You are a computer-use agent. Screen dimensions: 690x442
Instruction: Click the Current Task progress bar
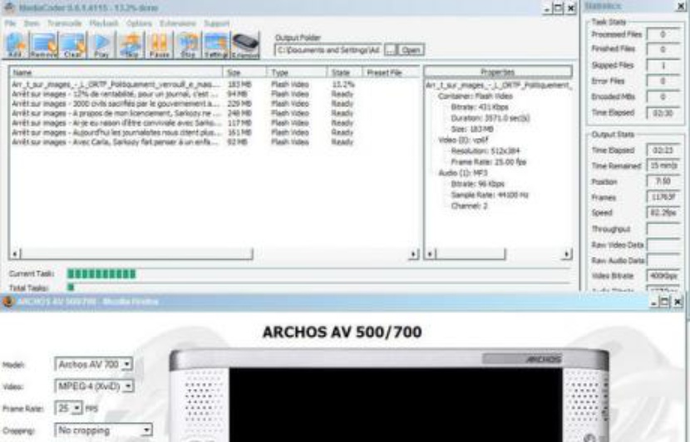318,274
